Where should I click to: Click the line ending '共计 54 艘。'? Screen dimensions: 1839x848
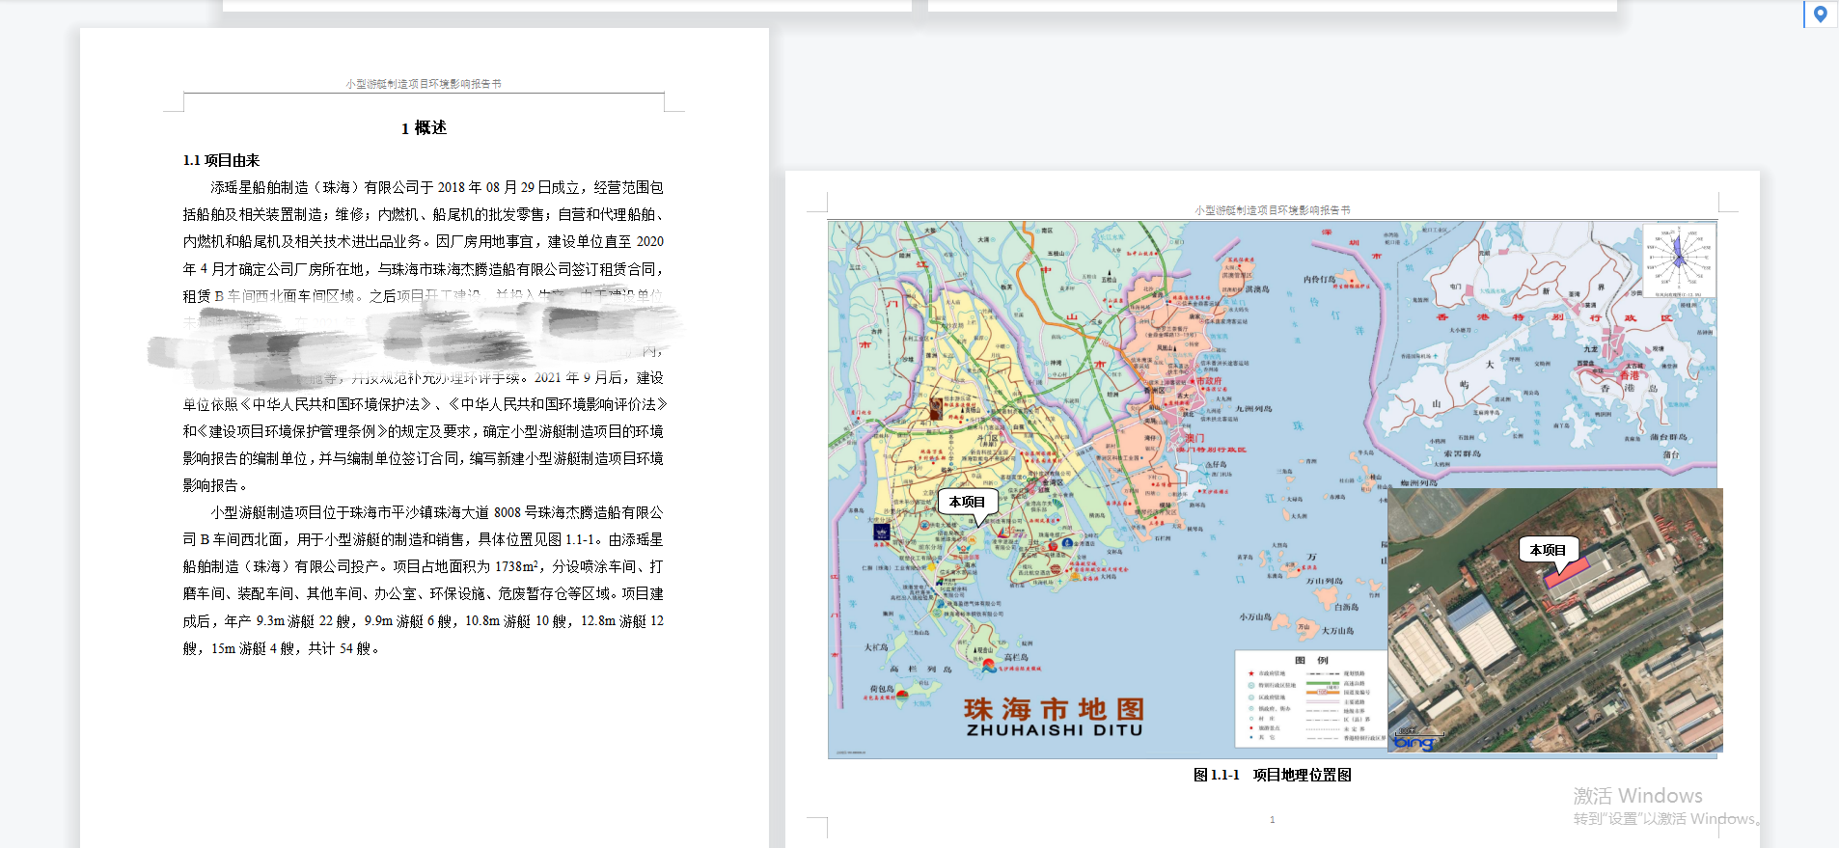pos(282,648)
